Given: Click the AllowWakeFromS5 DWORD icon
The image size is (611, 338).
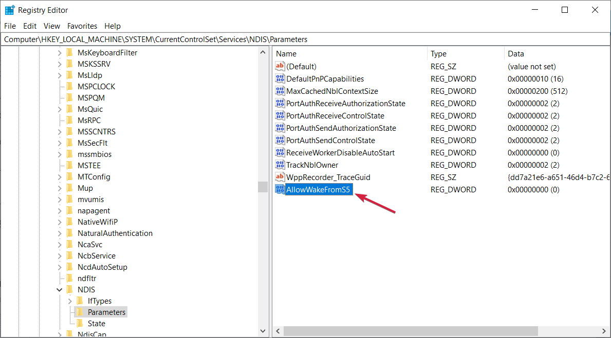Looking at the screenshot, I should [x=280, y=189].
